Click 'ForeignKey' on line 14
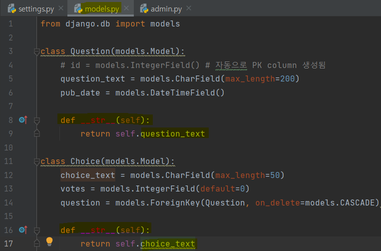Image resolution: width=381 pixels, height=251 pixels. pyautogui.click(x=175, y=203)
